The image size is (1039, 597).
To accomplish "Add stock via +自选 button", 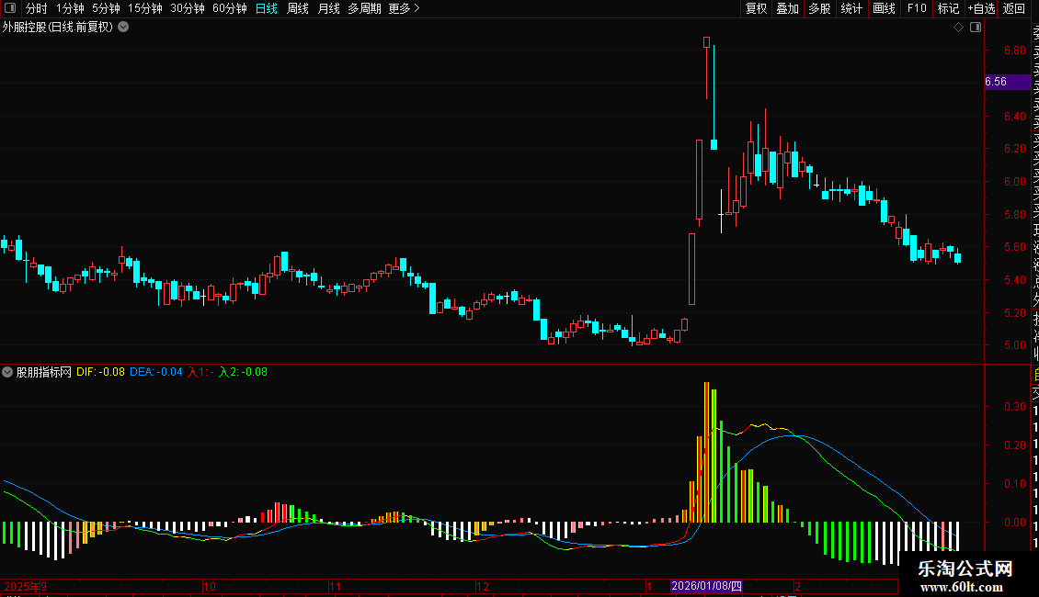I will (x=981, y=8).
